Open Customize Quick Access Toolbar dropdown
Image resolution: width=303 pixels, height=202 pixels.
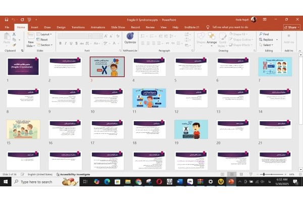36,20
